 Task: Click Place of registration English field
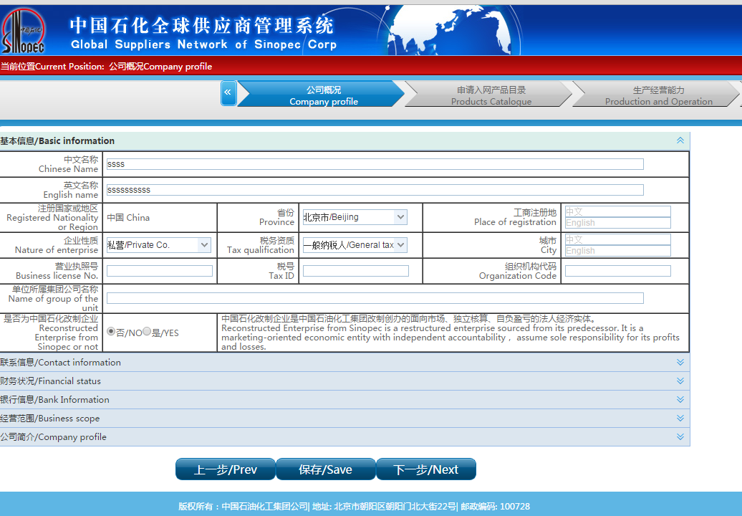pyautogui.click(x=617, y=223)
